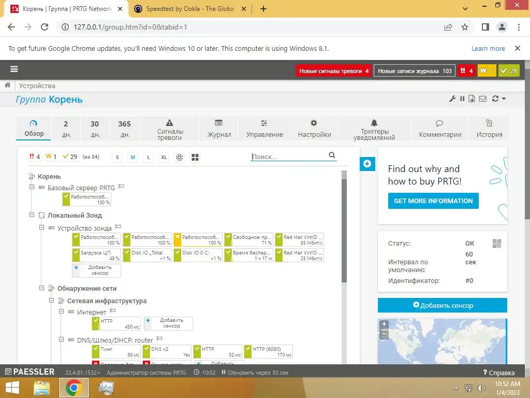Open Сигналы тревоги tab
The height and width of the screenshot is (398, 530).
tap(170, 129)
